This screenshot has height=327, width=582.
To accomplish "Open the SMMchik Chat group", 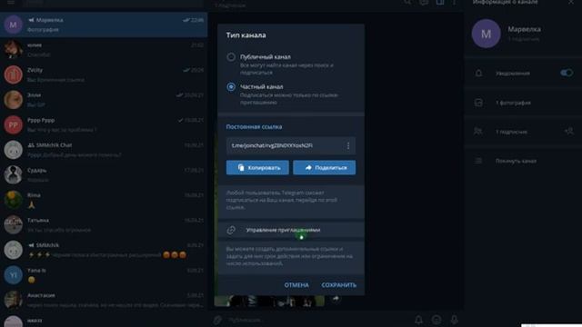I will [x=104, y=150].
